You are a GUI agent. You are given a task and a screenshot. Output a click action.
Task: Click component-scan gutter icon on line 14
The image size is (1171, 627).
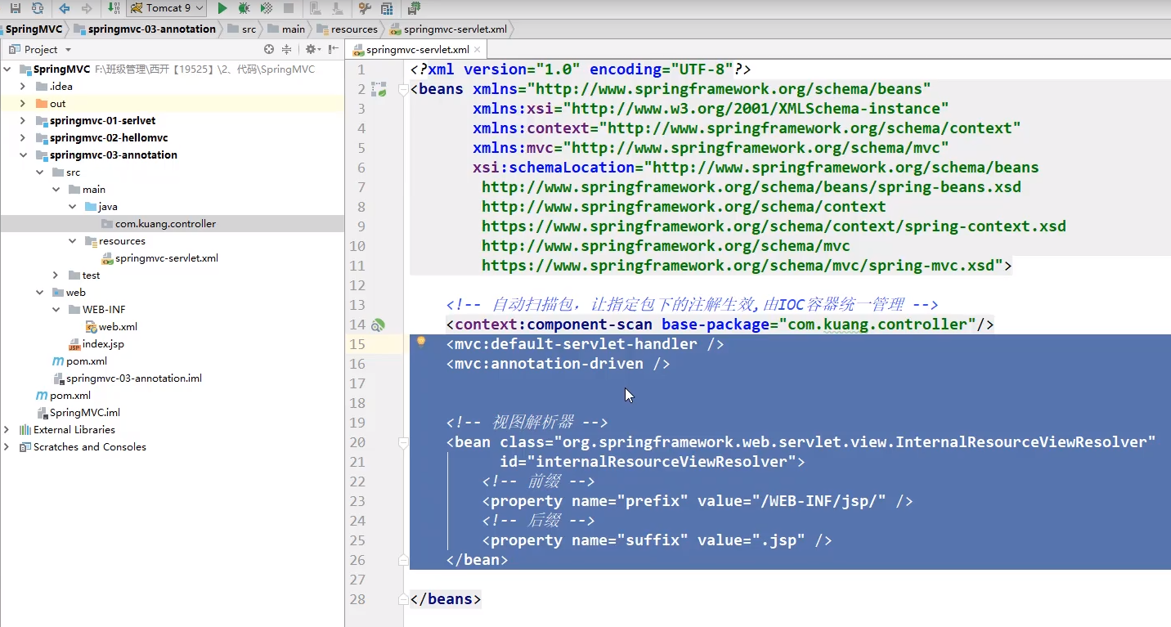(378, 325)
